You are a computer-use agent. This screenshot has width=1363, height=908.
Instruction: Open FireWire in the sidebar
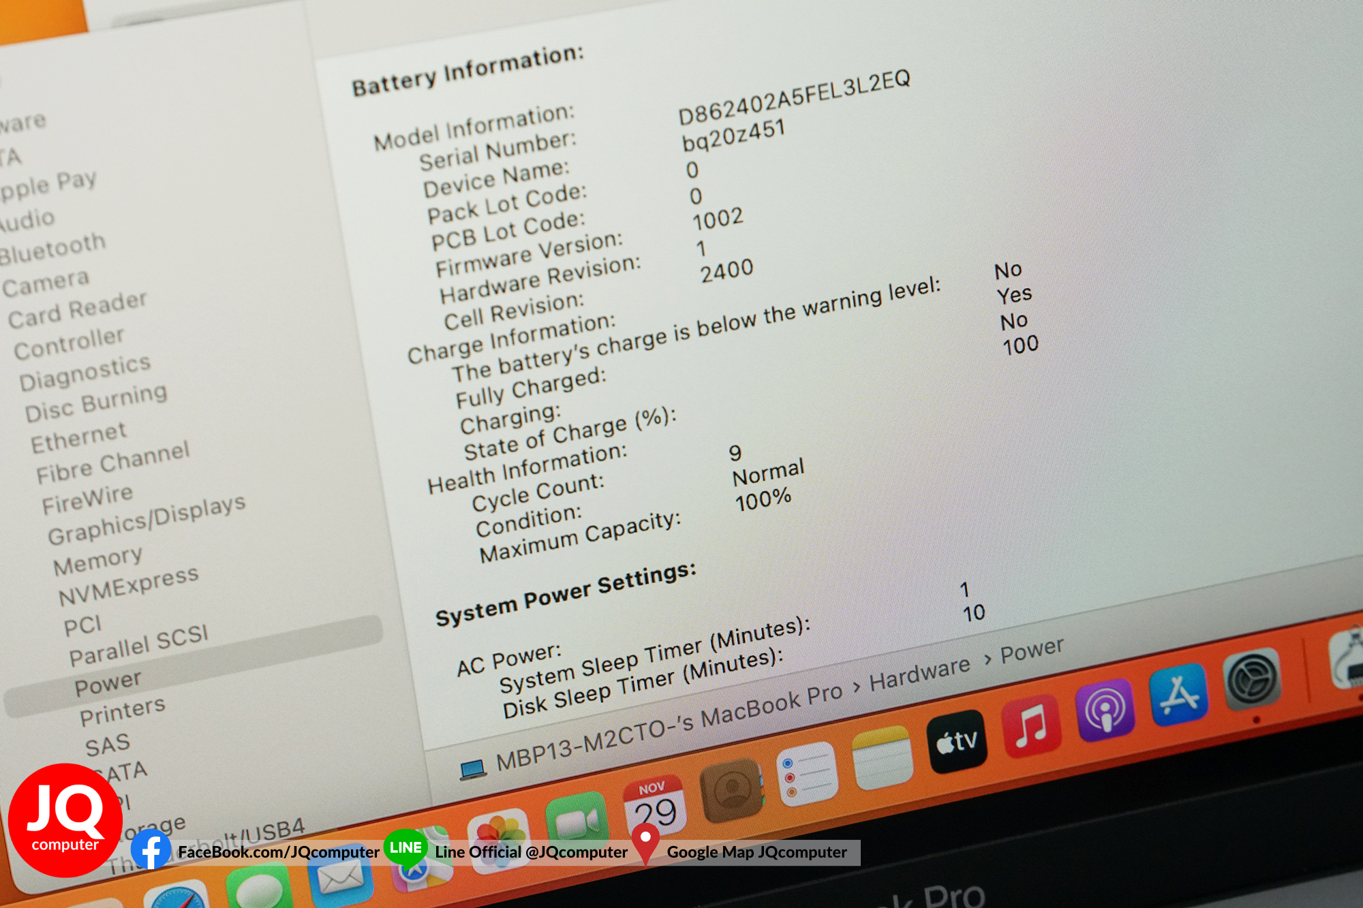coord(87,499)
